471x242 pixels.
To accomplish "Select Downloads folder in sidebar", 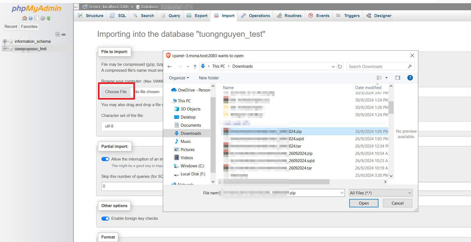I will pos(187,133).
